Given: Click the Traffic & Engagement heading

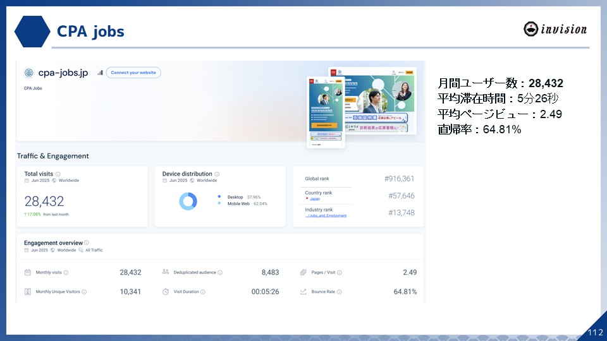Looking at the screenshot, I should pos(52,156).
